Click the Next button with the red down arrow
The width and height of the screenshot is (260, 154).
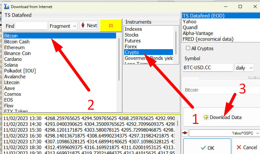[x=89, y=26]
